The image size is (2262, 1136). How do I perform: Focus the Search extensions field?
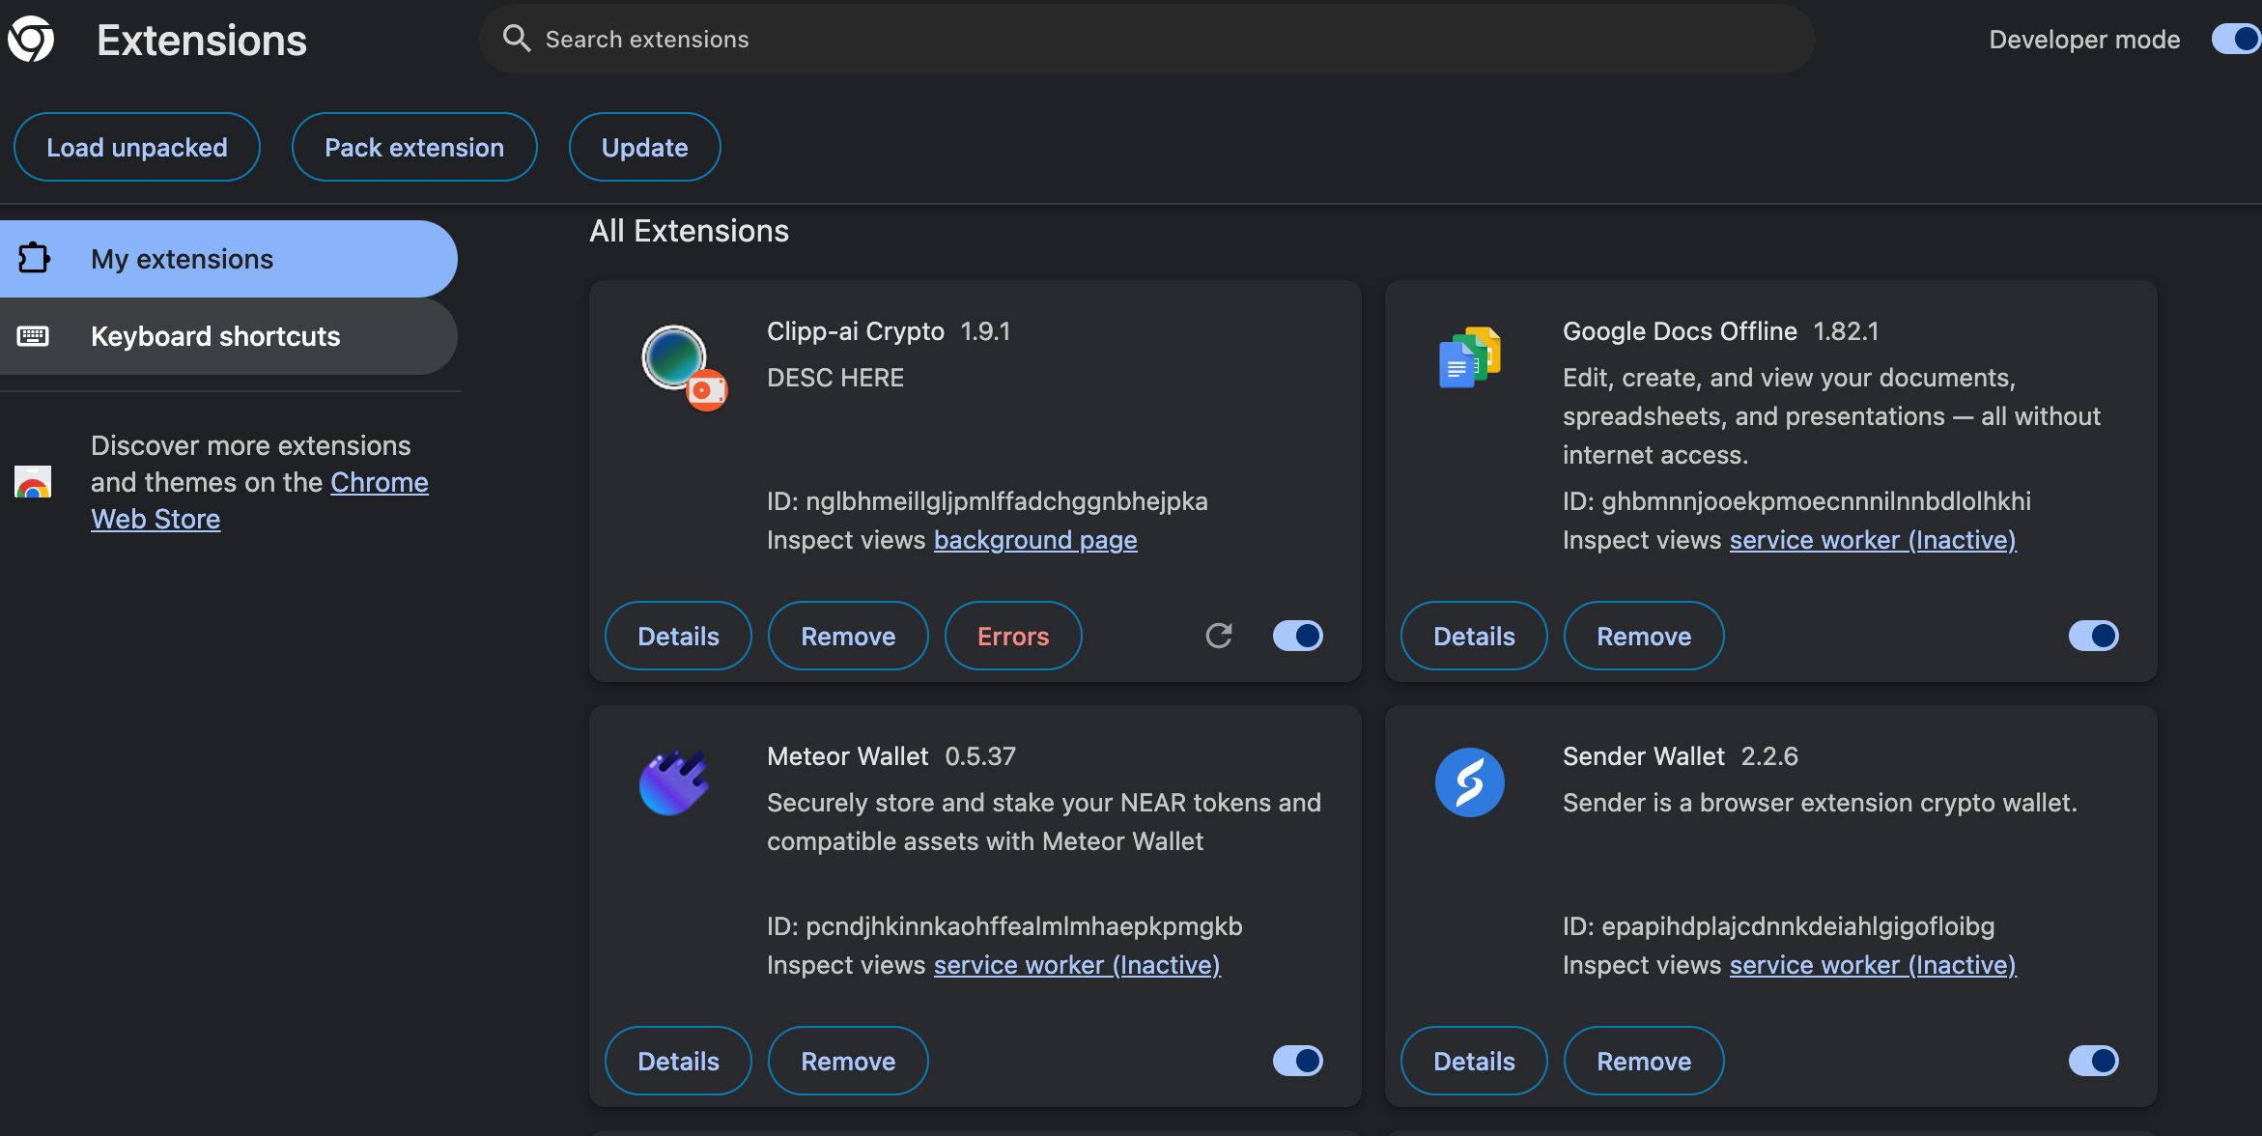pyautogui.click(x=1146, y=39)
